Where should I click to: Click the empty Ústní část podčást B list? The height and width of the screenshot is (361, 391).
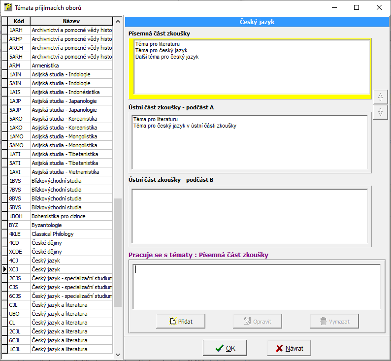(250, 216)
